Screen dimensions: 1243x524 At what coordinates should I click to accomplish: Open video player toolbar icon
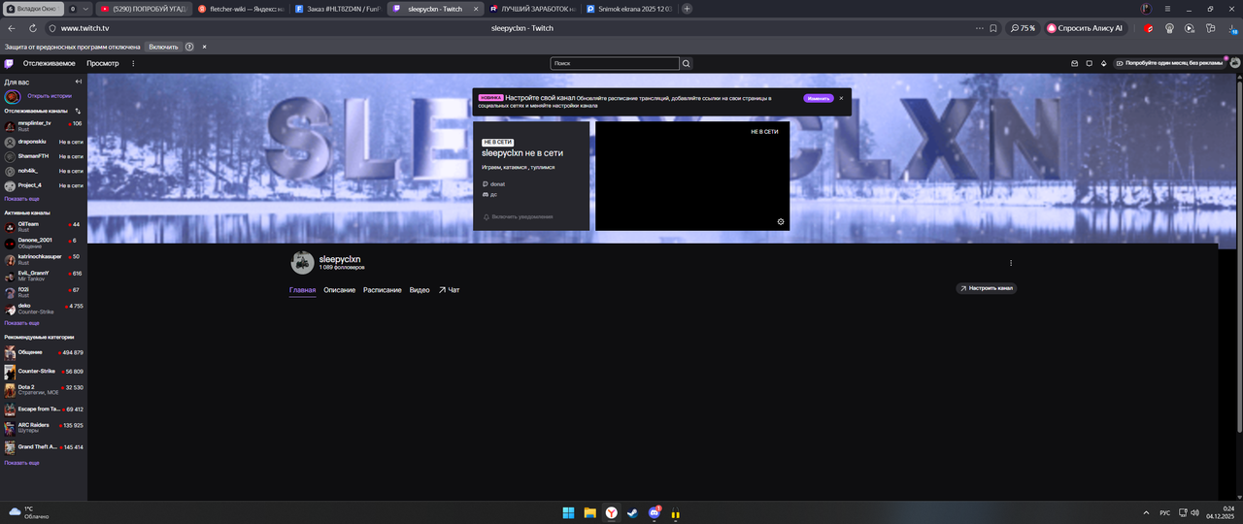[x=1190, y=28]
